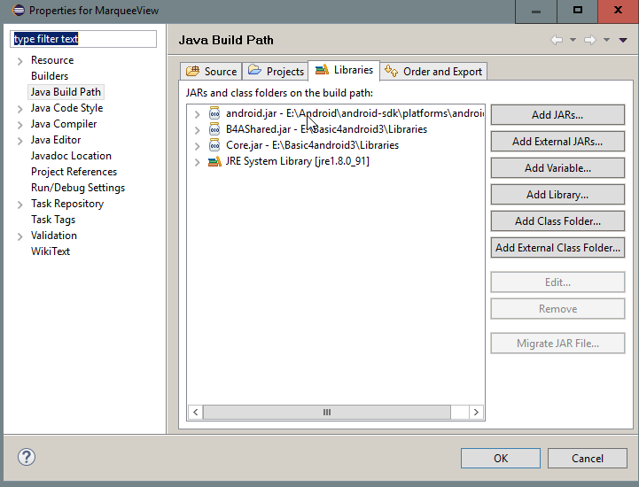
Task: Click the back navigation arrow icon
Action: pyautogui.click(x=557, y=40)
